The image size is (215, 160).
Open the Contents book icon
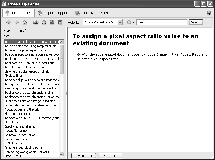(36, 22)
